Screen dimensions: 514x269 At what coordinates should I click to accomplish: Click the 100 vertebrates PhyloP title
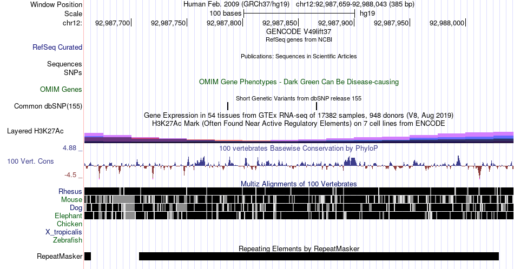(299, 148)
